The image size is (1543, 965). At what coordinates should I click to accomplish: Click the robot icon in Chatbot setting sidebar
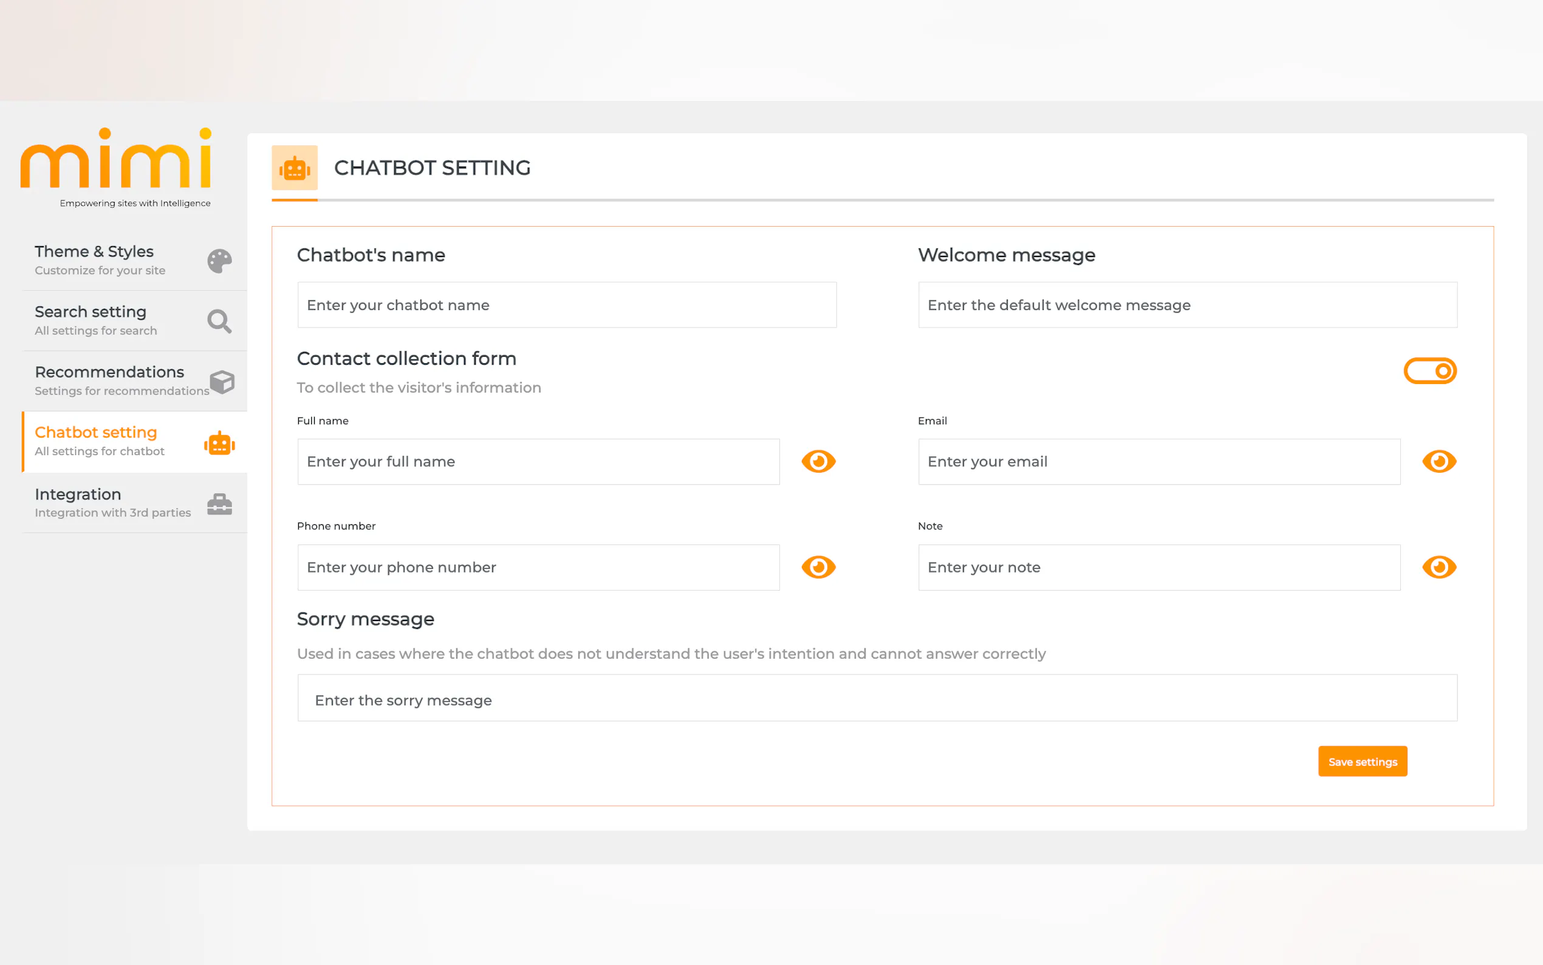point(219,443)
